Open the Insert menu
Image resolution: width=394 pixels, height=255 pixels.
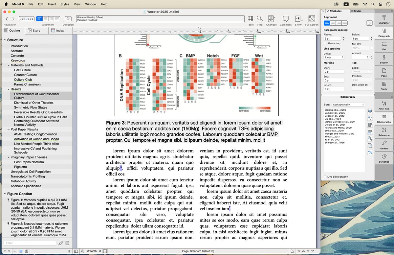coord(52,4)
